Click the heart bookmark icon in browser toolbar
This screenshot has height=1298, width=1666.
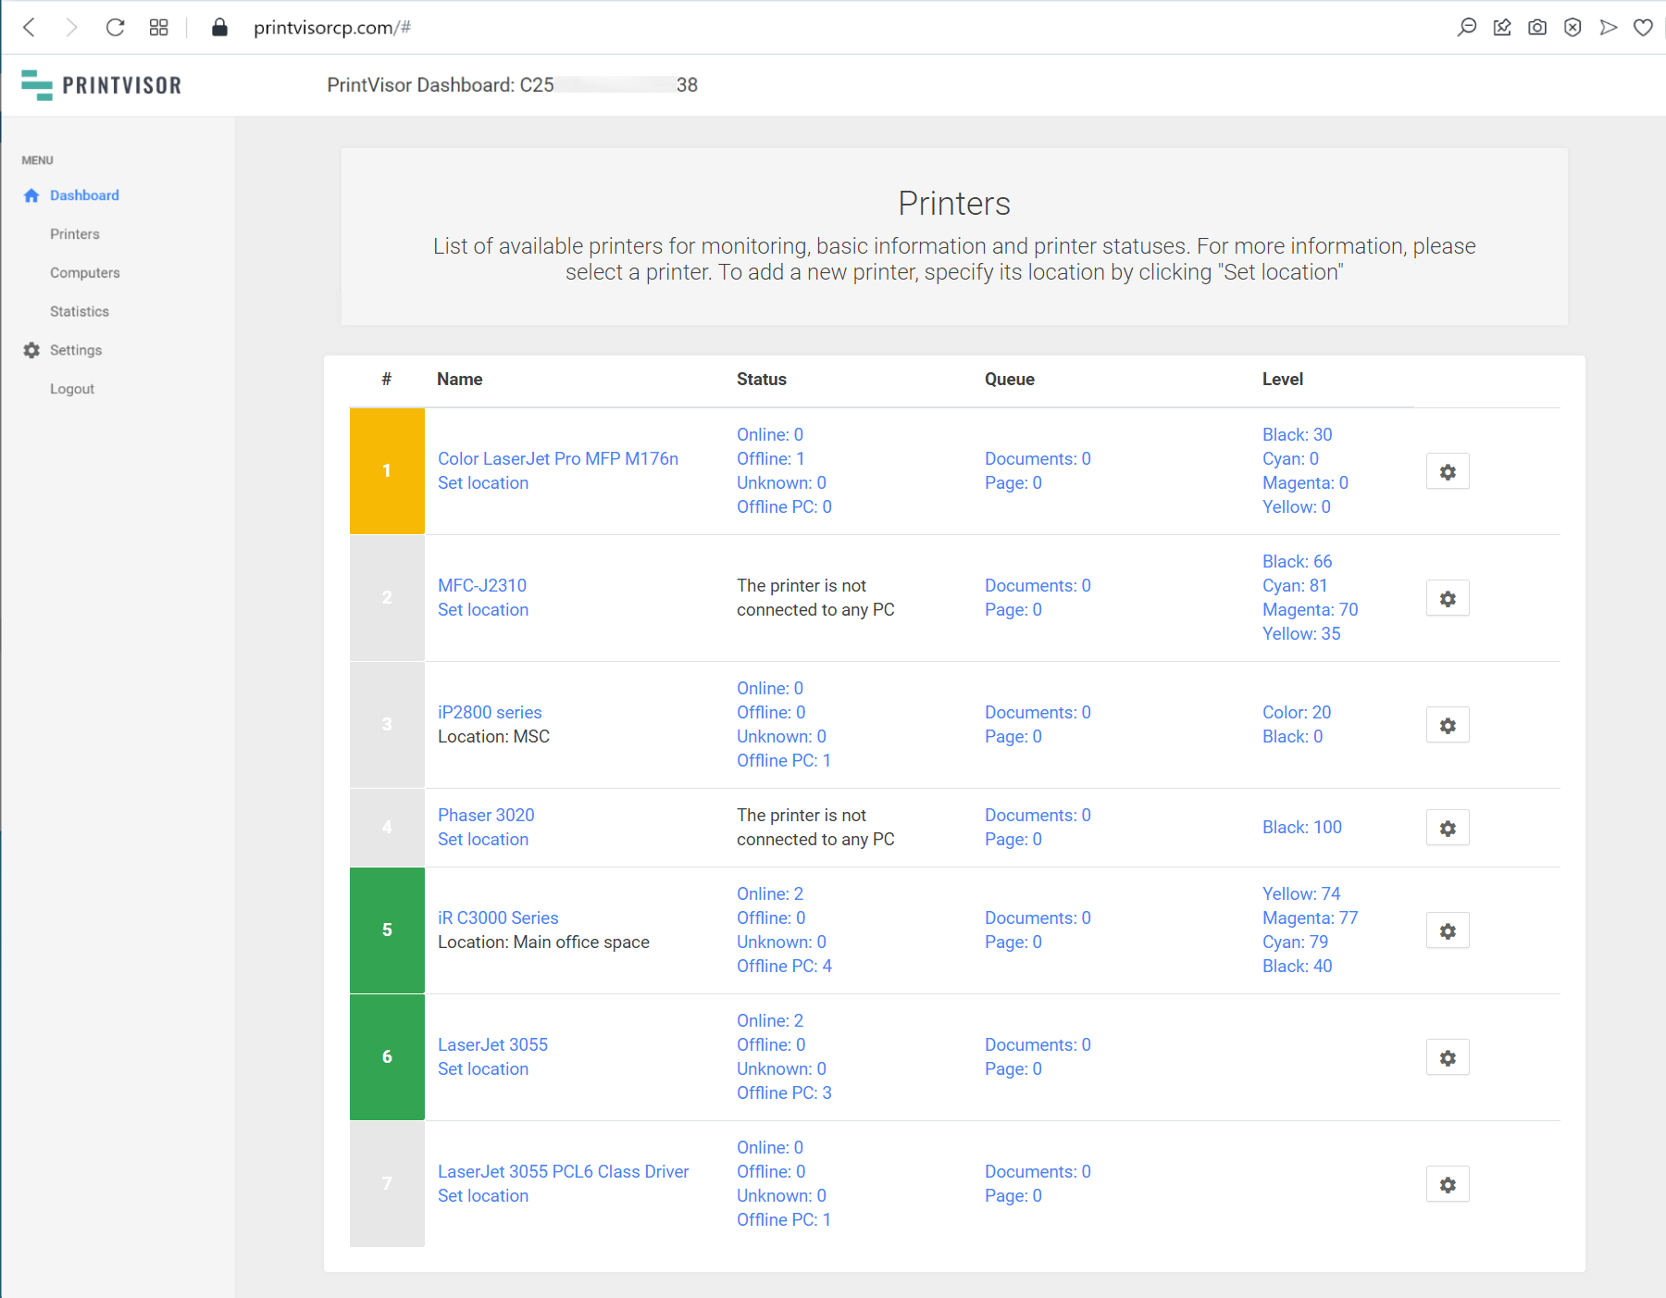pos(1643,28)
